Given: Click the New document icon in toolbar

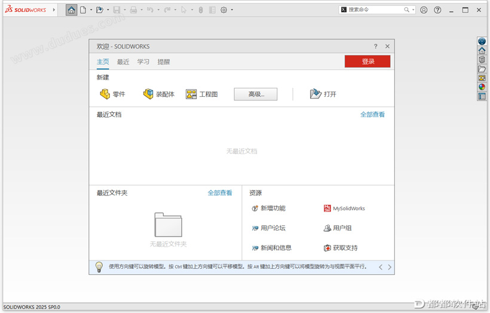Looking at the screenshot, I should [83, 10].
